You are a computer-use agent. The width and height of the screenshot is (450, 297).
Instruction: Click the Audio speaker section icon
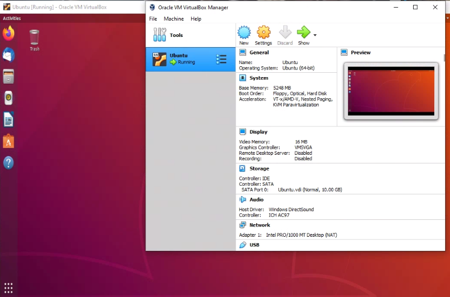(x=243, y=199)
